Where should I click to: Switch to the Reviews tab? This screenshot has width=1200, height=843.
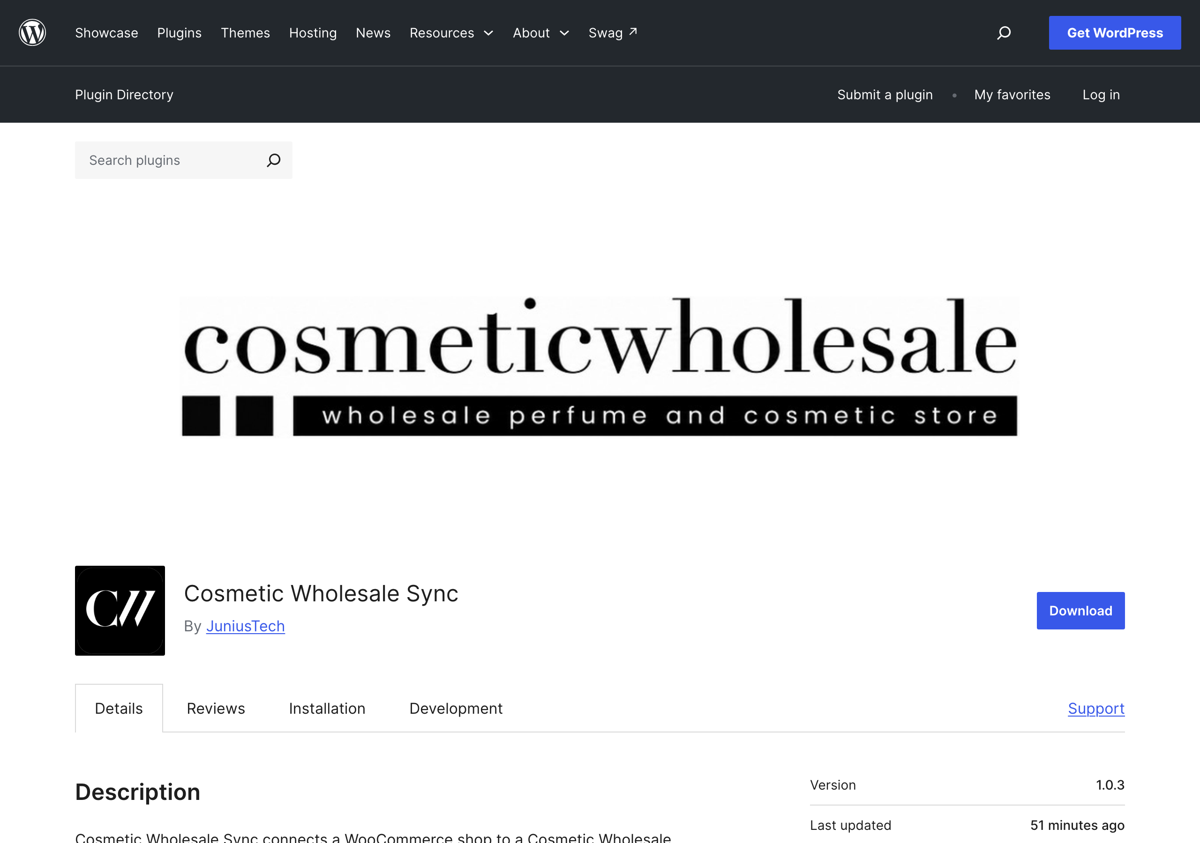click(x=216, y=708)
